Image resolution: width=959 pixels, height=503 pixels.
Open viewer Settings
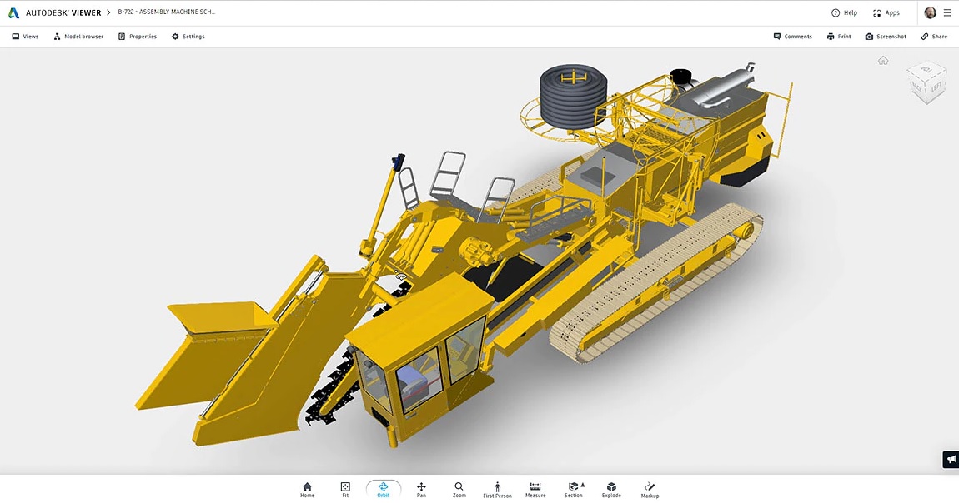(x=188, y=37)
